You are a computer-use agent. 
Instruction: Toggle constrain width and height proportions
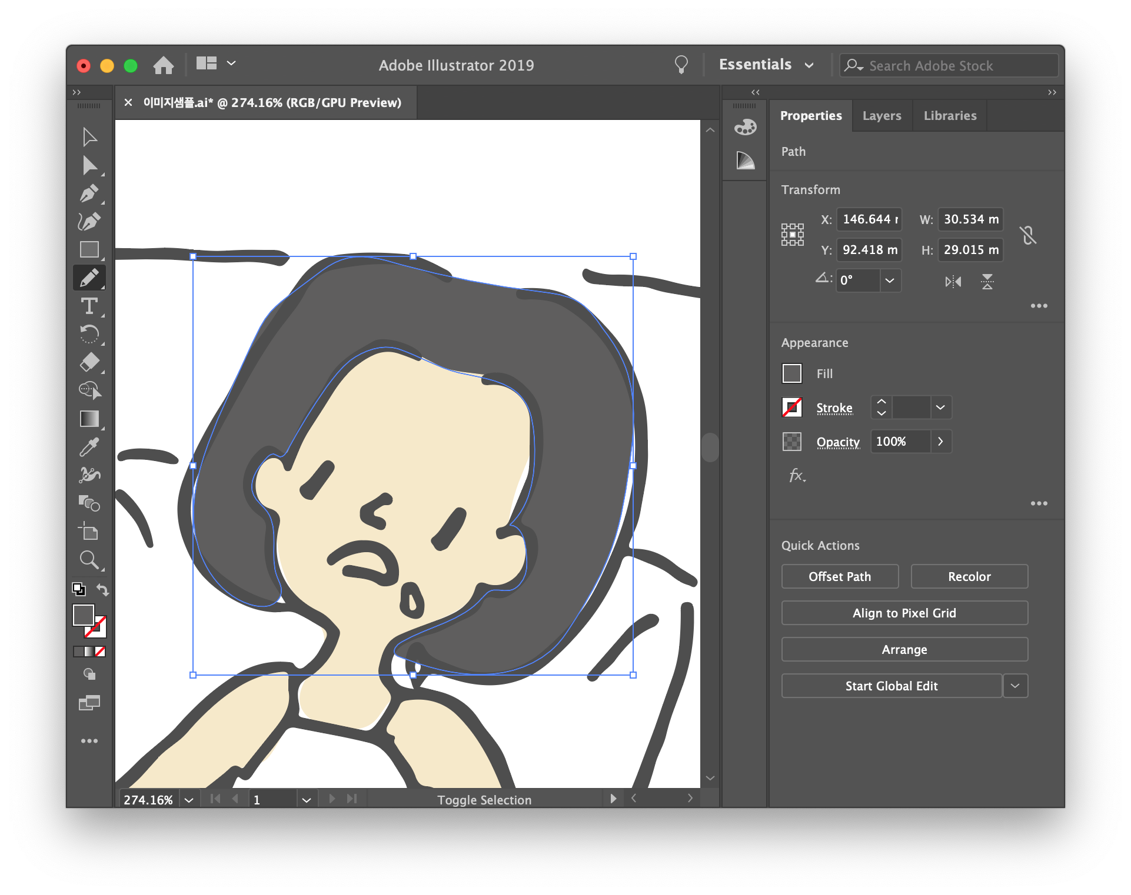pyautogui.click(x=1028, y=235)
